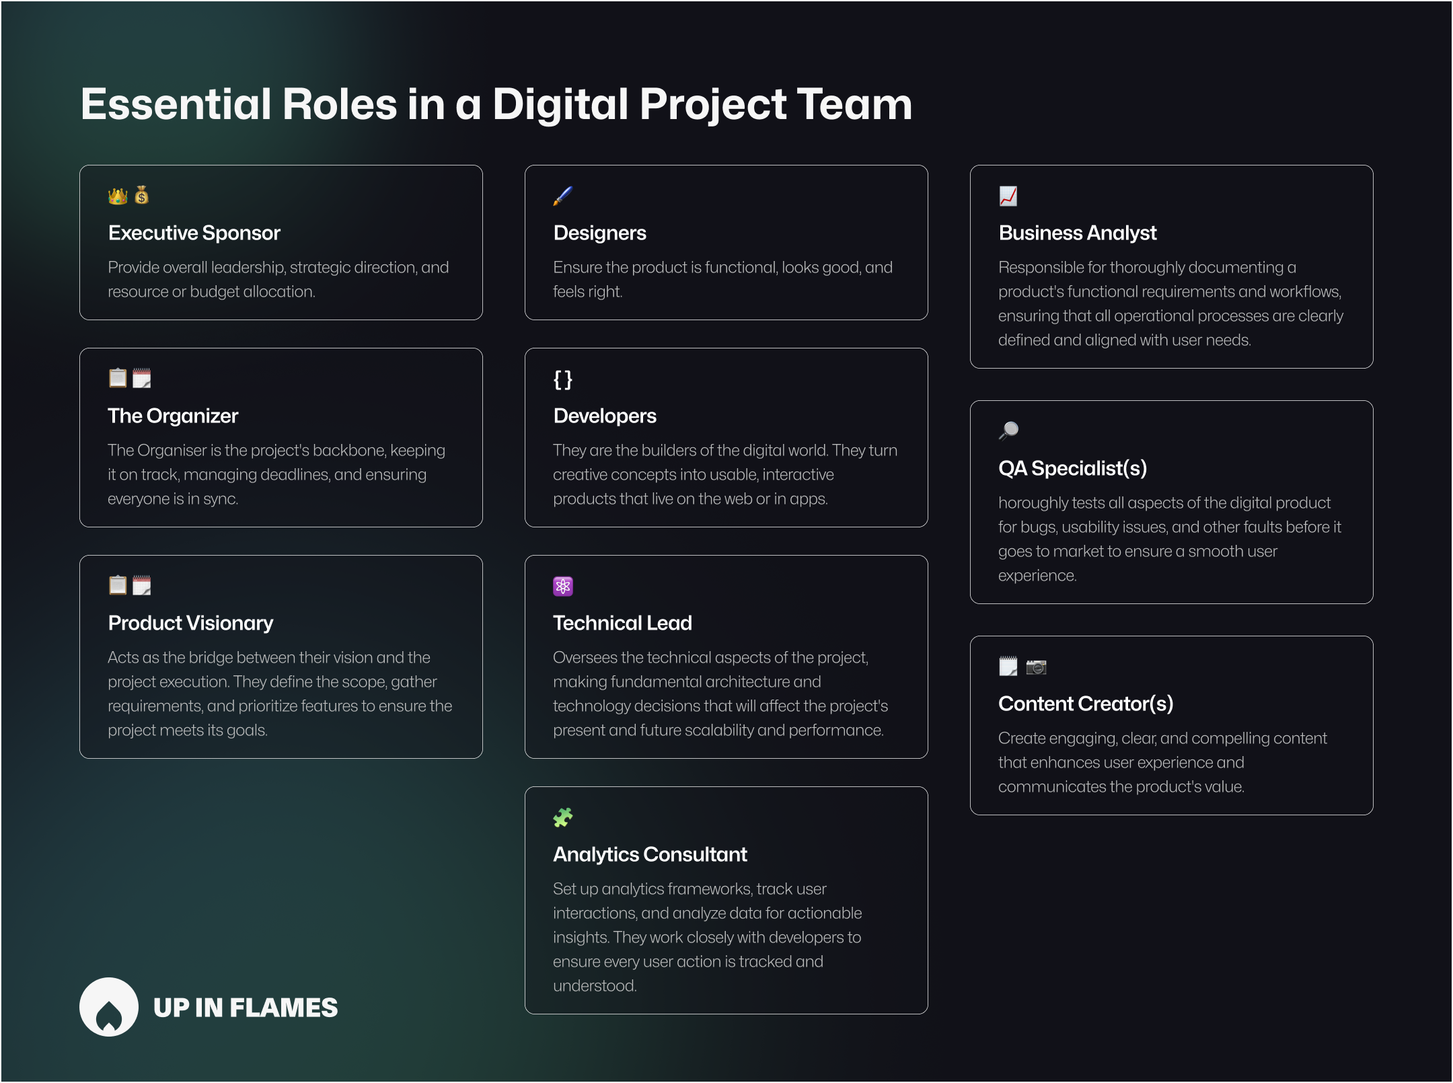Screen dimensions: 1453x1083
Task: Click the Product Visionary heading
Action: pyautogui.click(x=191, y=623)
